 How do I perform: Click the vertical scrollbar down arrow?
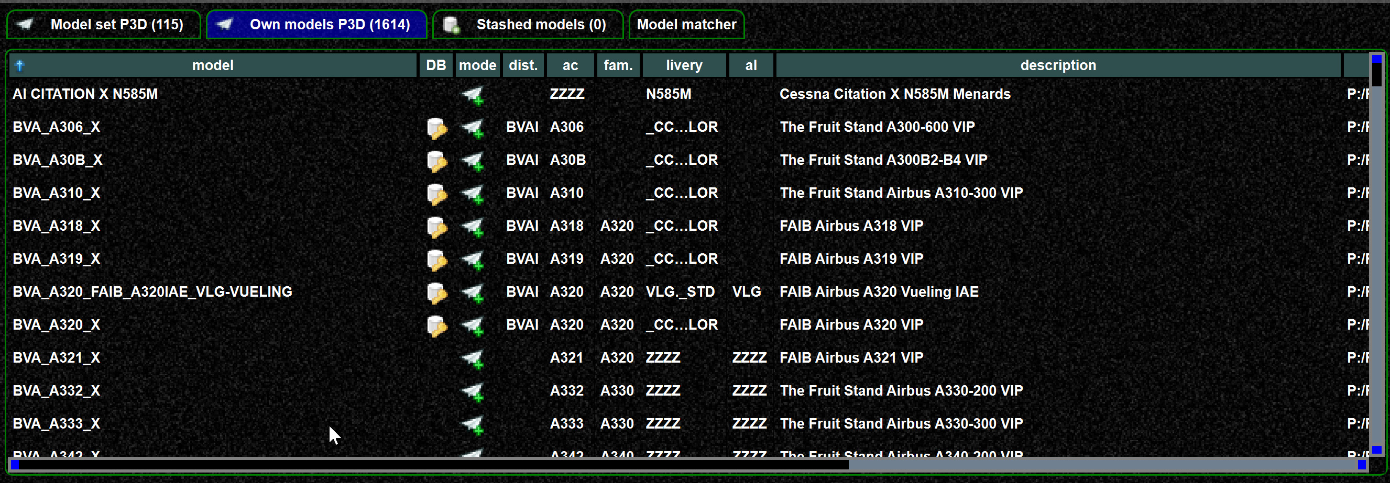(x=1376, y=450)
